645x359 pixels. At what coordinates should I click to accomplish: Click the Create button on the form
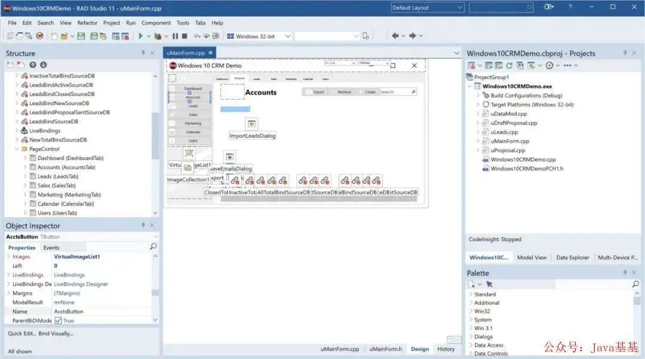367,92
